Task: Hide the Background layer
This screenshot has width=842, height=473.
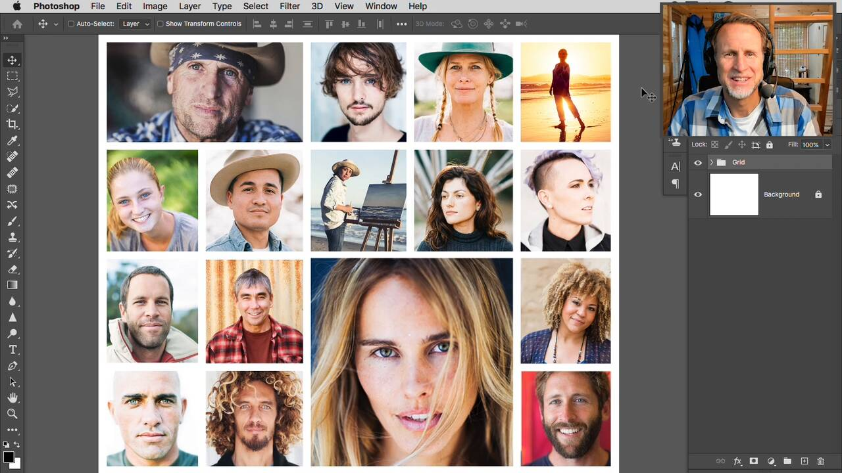Action: [x=698, y=194]
